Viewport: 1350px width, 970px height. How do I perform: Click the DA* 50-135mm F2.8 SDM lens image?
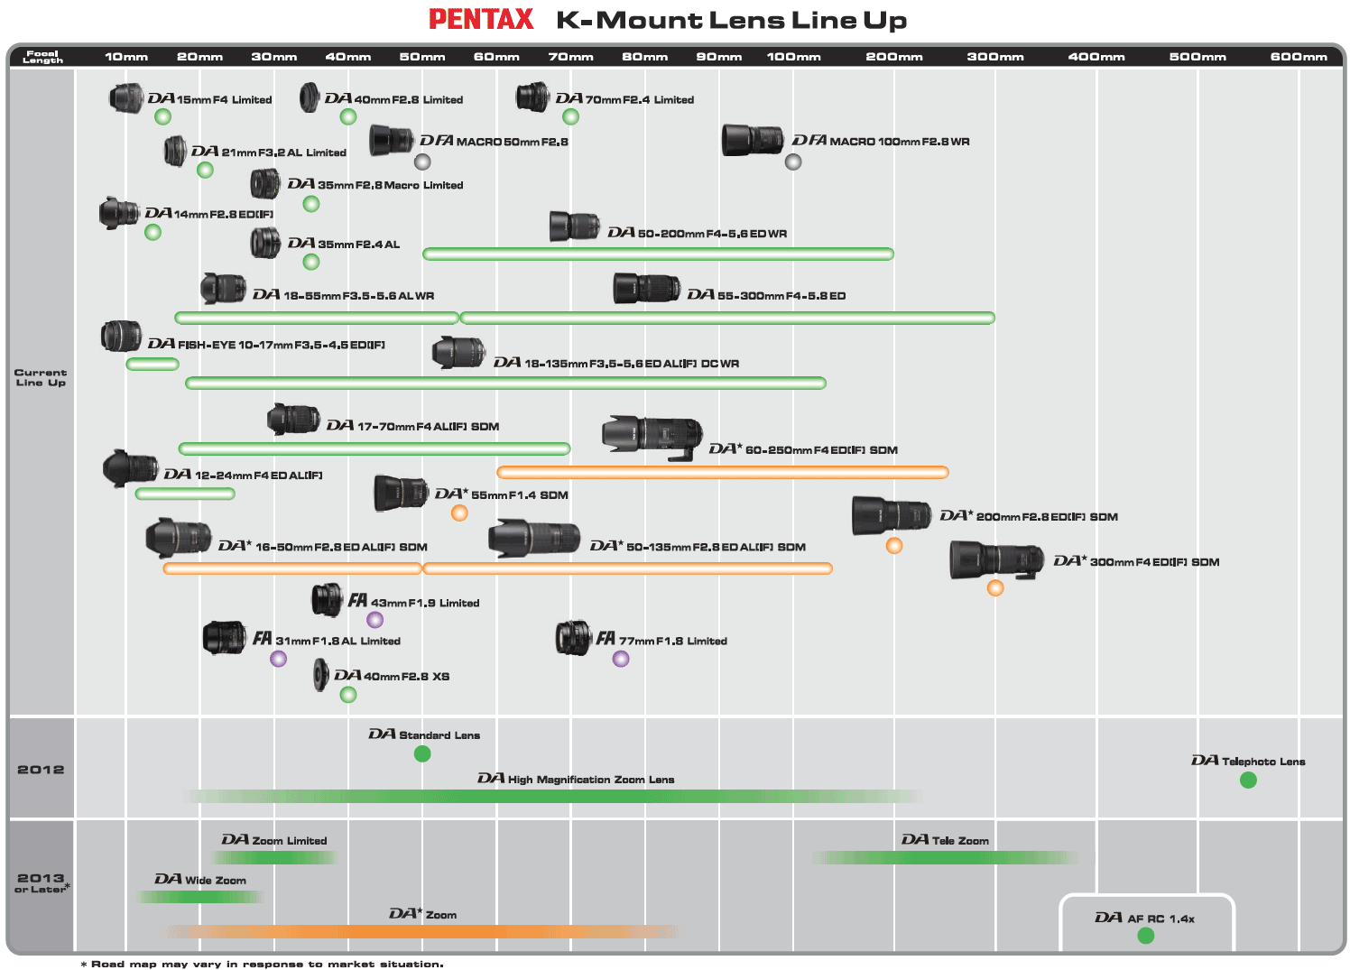(534, 539)
